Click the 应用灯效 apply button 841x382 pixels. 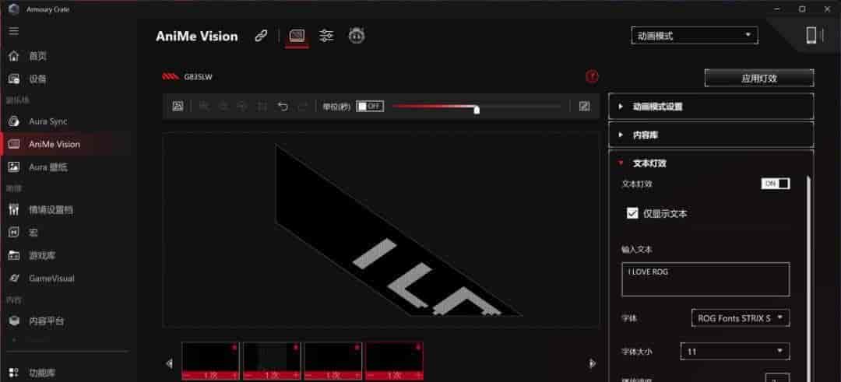tap(759, 79)
